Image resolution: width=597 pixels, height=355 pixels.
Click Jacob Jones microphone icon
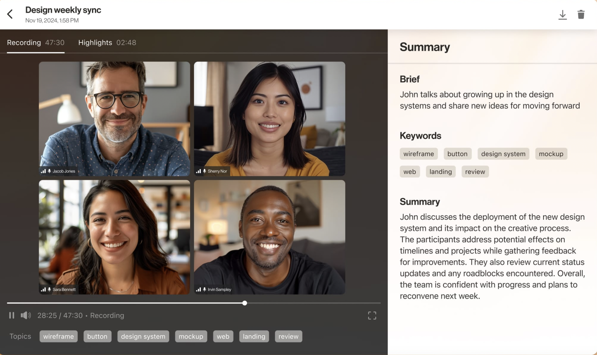[49, 171]
